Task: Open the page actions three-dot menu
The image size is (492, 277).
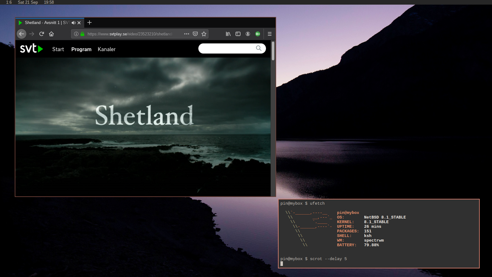Action: (186, 34)
